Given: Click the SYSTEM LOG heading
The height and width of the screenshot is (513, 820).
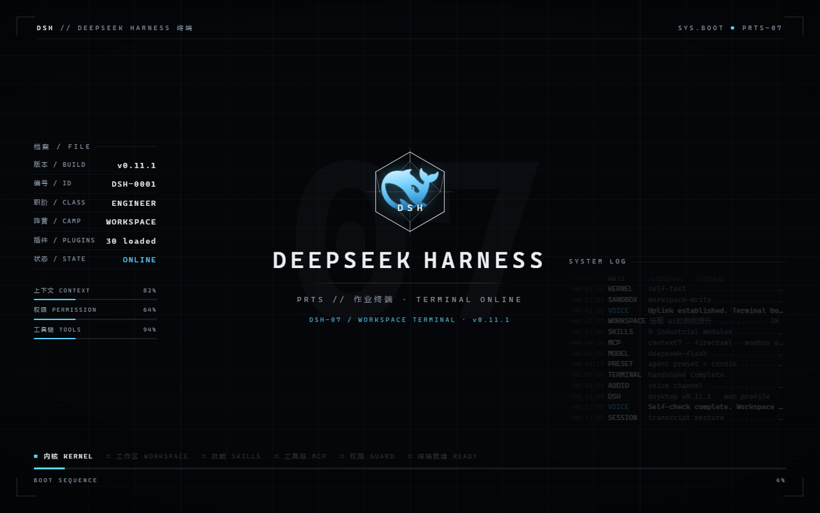Looking at the screenshot, I should click(597, 261).
